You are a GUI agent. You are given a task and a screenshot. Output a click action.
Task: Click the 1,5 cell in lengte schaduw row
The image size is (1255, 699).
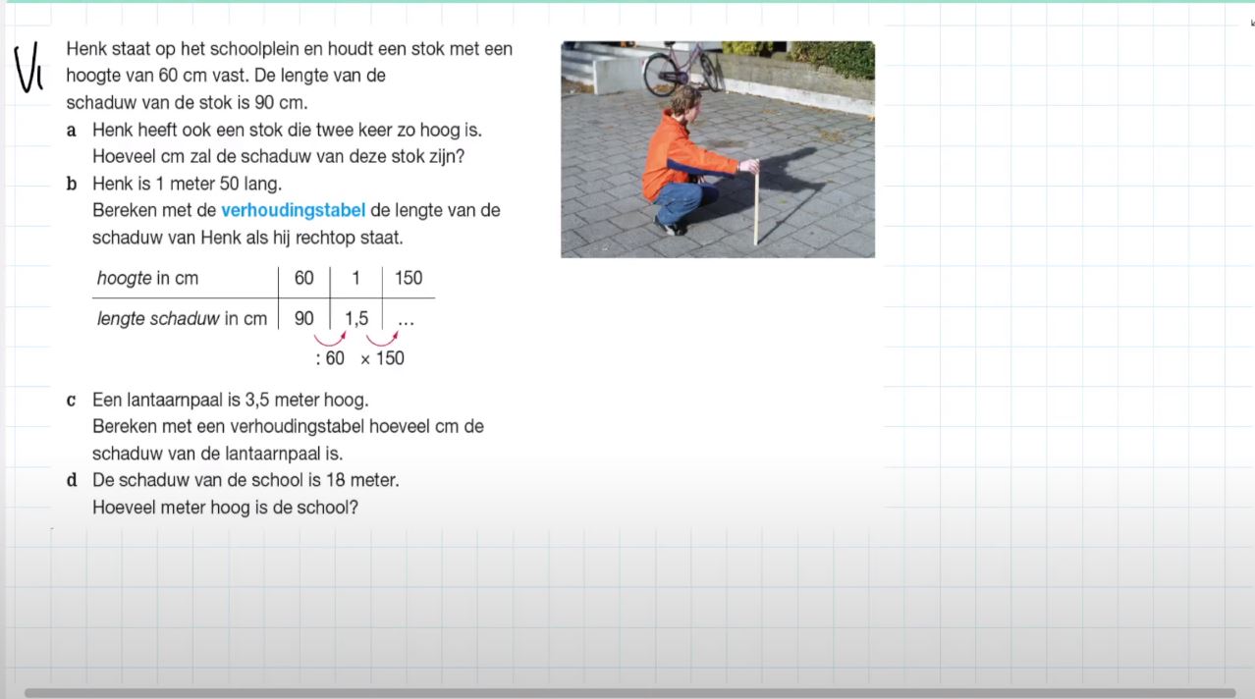[x=356, y=318]
